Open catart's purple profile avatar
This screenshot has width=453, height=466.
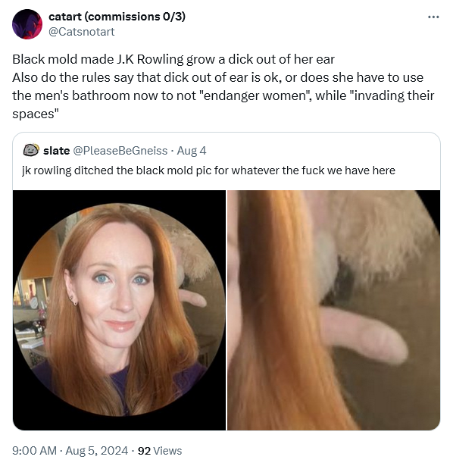coord(27,24)
